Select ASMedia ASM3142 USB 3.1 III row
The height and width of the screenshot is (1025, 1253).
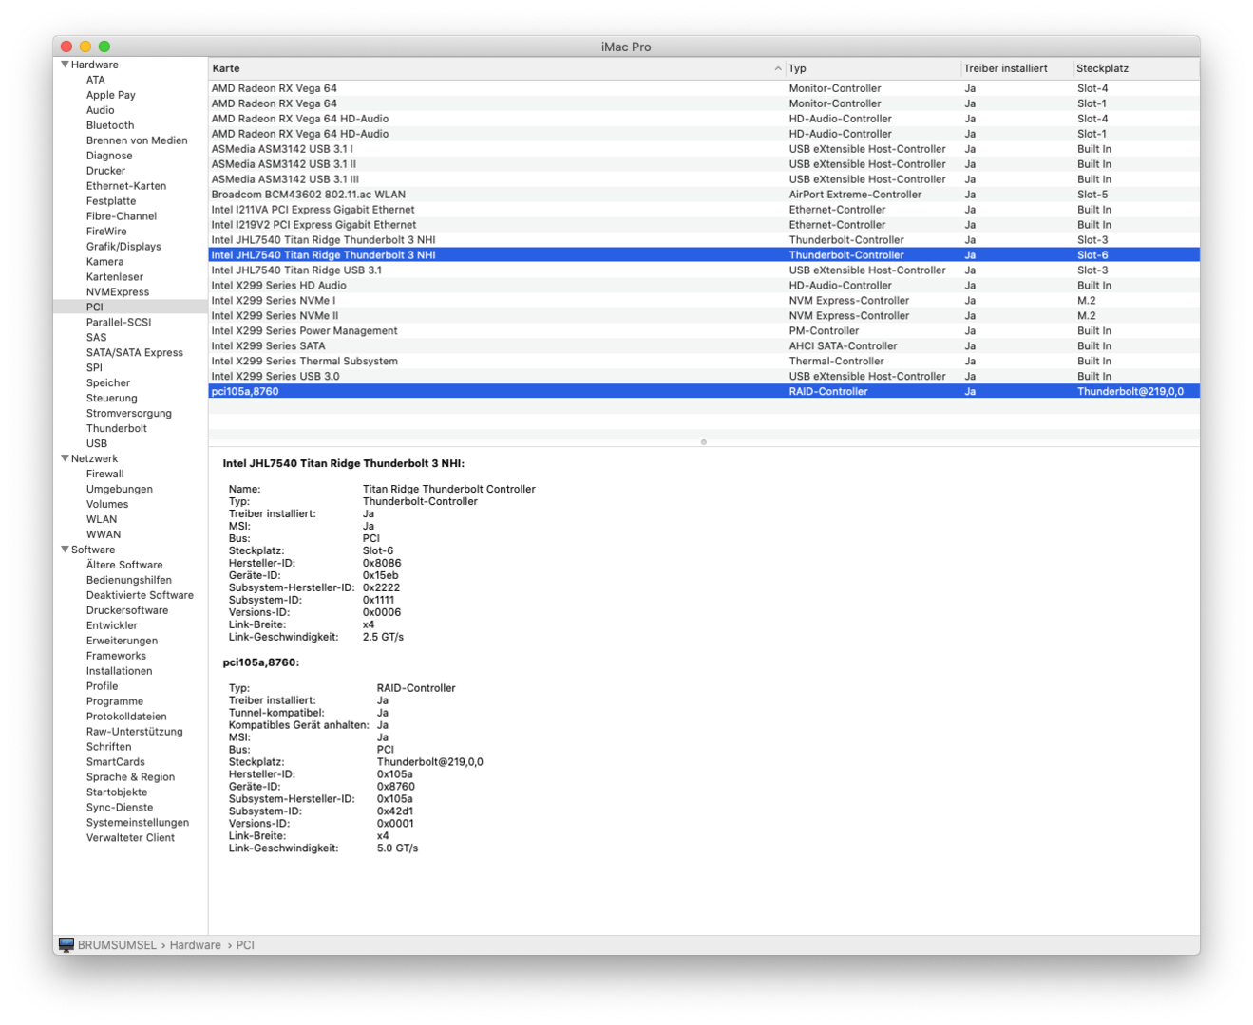(x=704, y=179)
